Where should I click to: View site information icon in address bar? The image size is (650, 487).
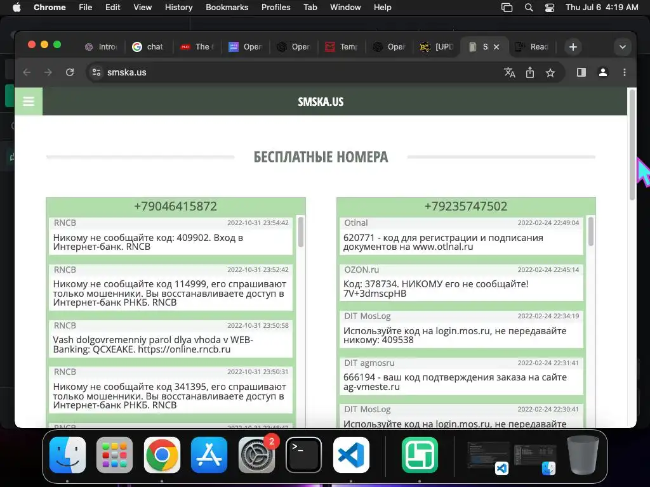tap(96, 72)
